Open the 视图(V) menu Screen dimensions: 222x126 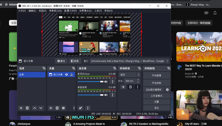(x=42, y=11)
